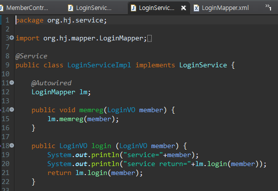Click line number 22 in the gutter
Image resolution: width=278 pixels, height=191 pixels.
[5, 182]
